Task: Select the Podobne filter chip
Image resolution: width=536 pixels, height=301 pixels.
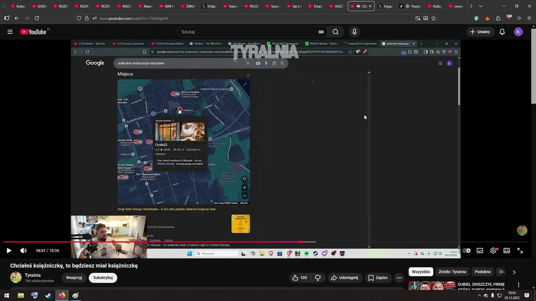Action: tap(482, 272)
